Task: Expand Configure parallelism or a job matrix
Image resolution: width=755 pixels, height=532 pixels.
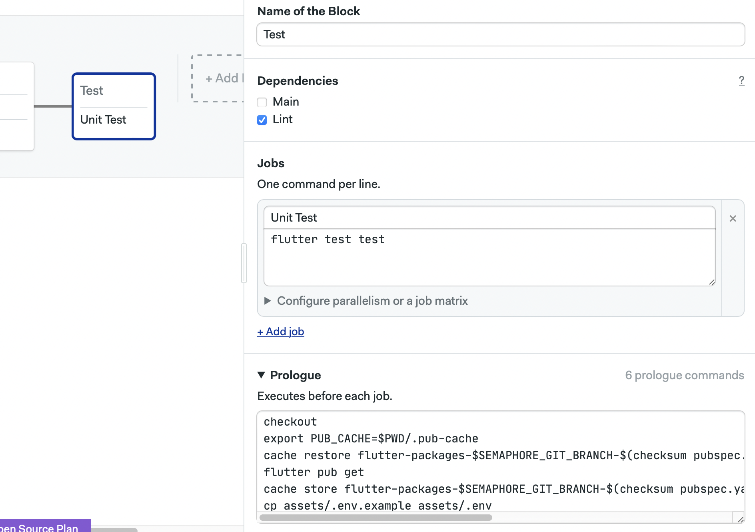Action: coord(372,301)
